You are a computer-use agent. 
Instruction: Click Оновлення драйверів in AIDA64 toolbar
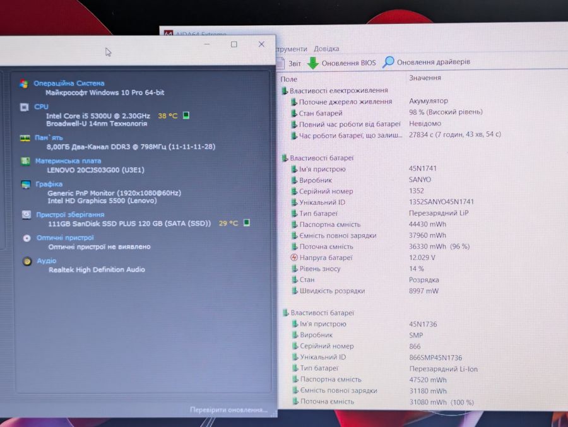[x=427, y=62]
